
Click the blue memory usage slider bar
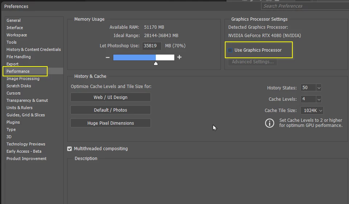coord(134,57)
